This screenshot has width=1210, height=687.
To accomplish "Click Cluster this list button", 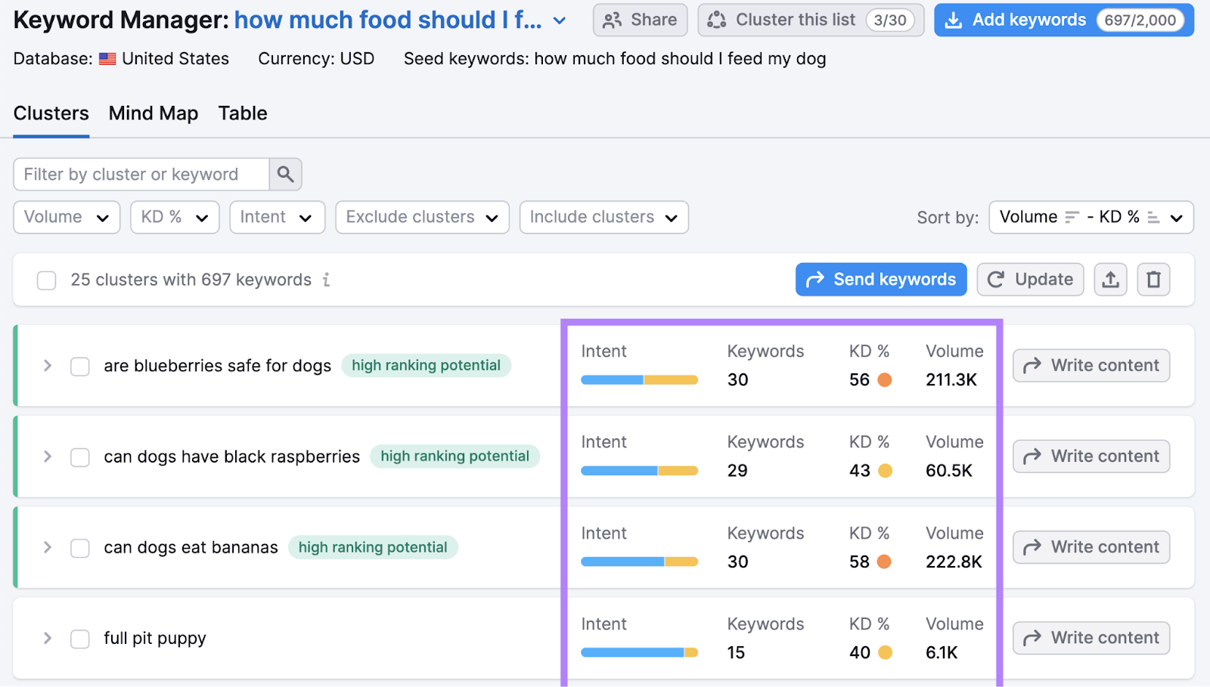I will (x=810, y=20).
